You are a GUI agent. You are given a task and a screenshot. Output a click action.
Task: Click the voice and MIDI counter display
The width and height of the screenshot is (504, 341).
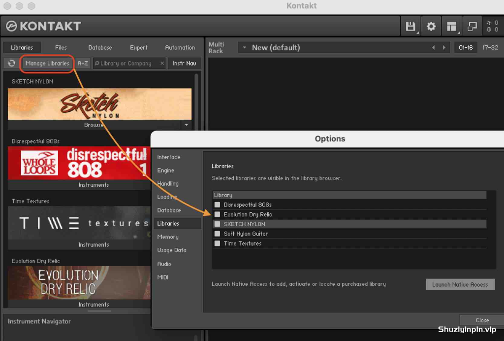492,26
